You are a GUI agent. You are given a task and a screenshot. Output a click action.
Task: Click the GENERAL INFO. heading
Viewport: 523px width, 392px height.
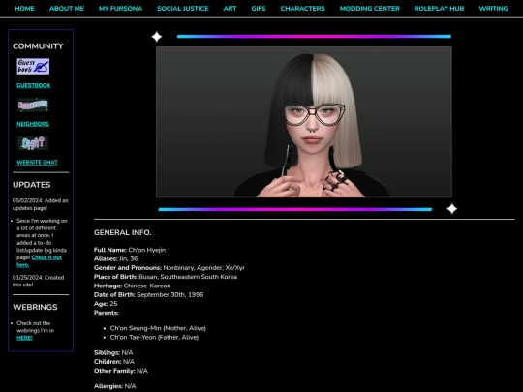click(122, 232)
